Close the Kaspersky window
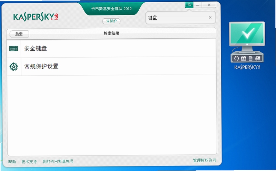The height and width of the screenshot is (171, 276). tap(209, 5)
